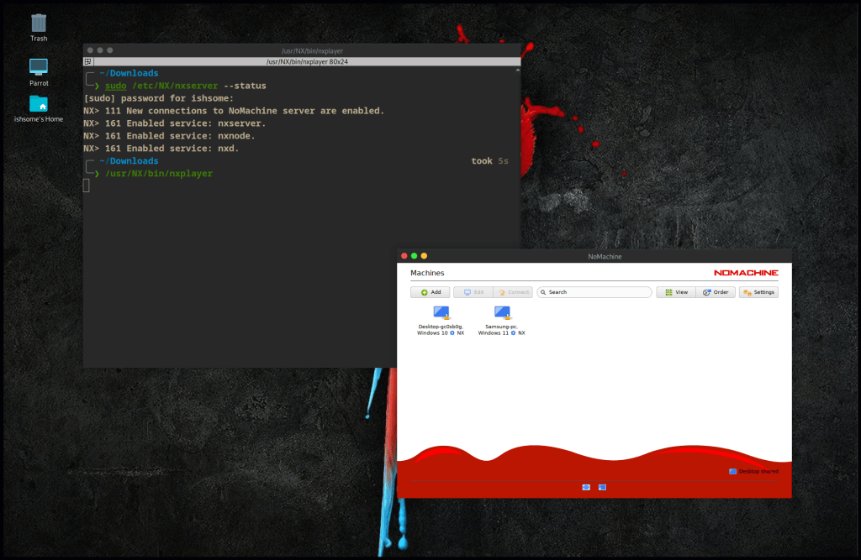Click the Connect button in NoMachine
This screenshot has height=560, width=861.
tap(513, 292)
